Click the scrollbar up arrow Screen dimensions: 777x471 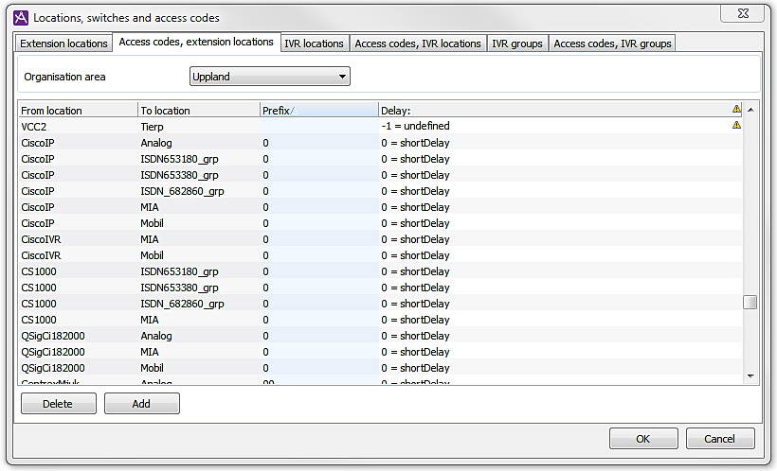[x=750, y=110]
